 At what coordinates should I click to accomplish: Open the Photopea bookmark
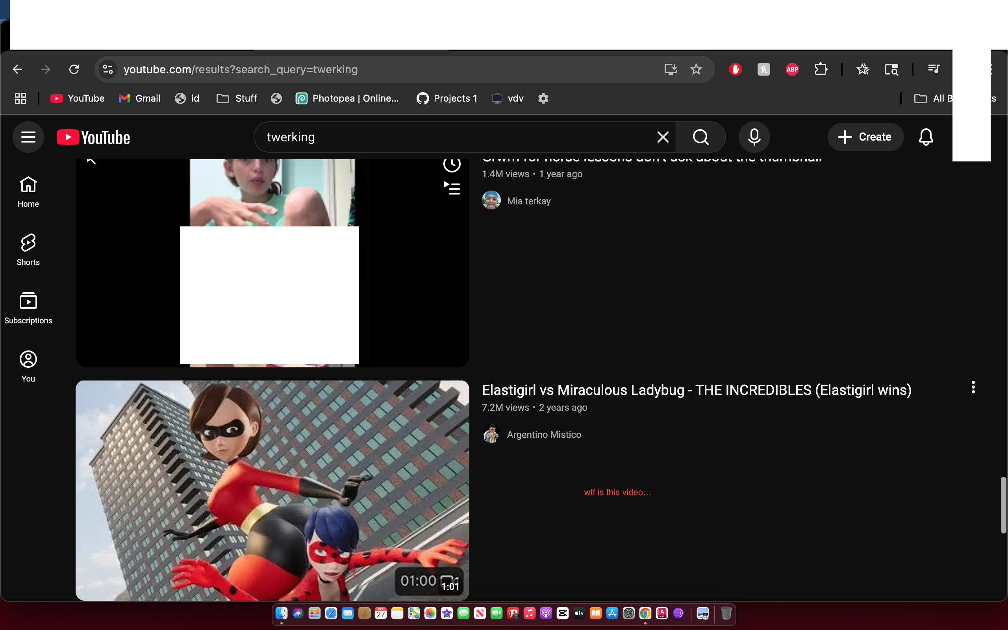pyautogui.click(x=347, y=98)
